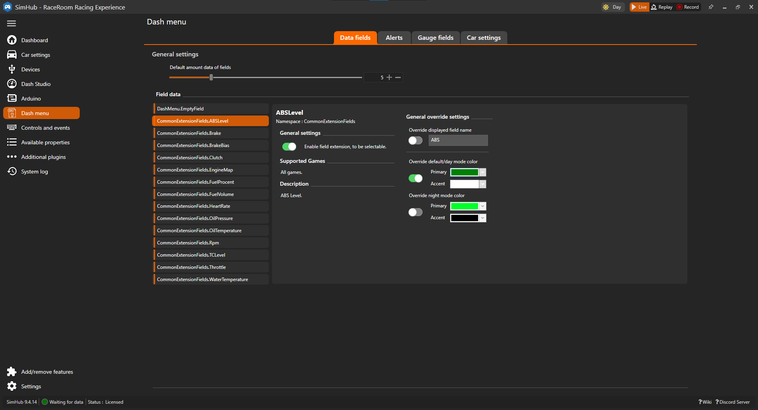Open the Discord Server link
This screenshot has width=758, height=410.
click(733, 402)
